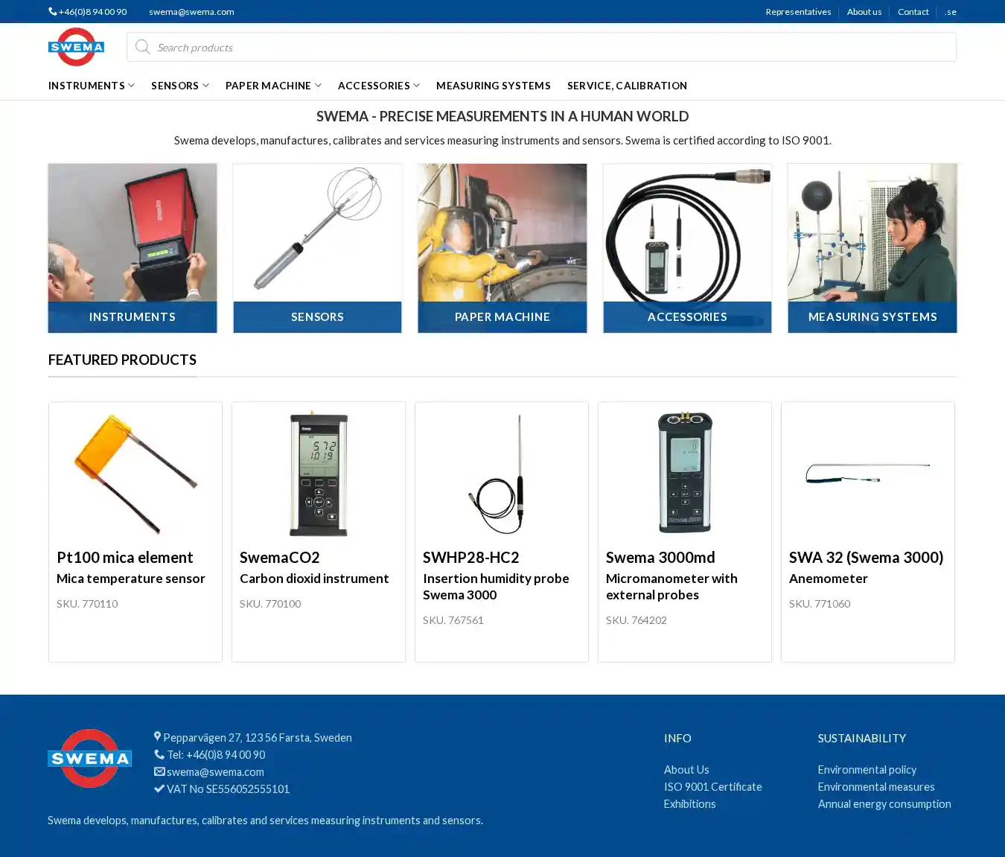The width and height of the screenshot is (1005, 857).
Task: Click the checkmark icon beside VAT No
Action: click(159, 788)
